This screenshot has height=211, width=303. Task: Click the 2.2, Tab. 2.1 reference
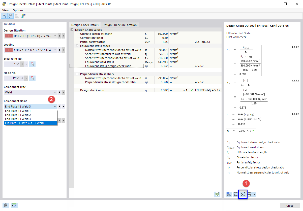point(202,42)
